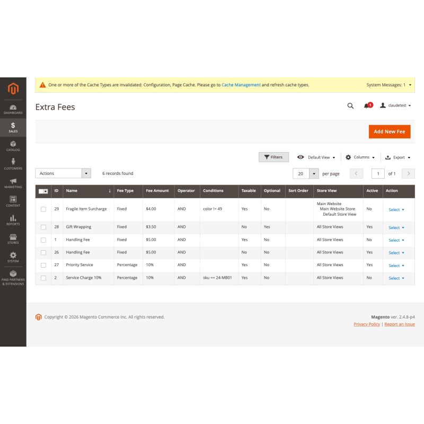The height and width of the screenshot is (424, 424).
Task: Open the Privacy Policy link
Action: click(367, 324)
